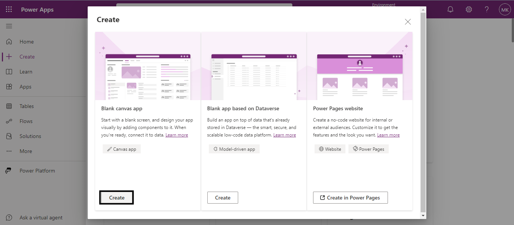Select the Tables grid icon
Image resolution: width=514 pixels, height=225 pixels.
(x=9, y=106)
